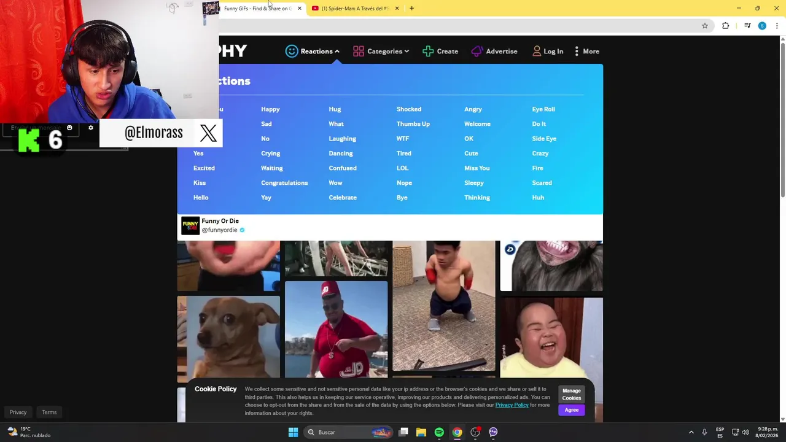Open the @funnyordie channel link
The width and height of the screenshot is (786, 442).
(x=219, y=230)
